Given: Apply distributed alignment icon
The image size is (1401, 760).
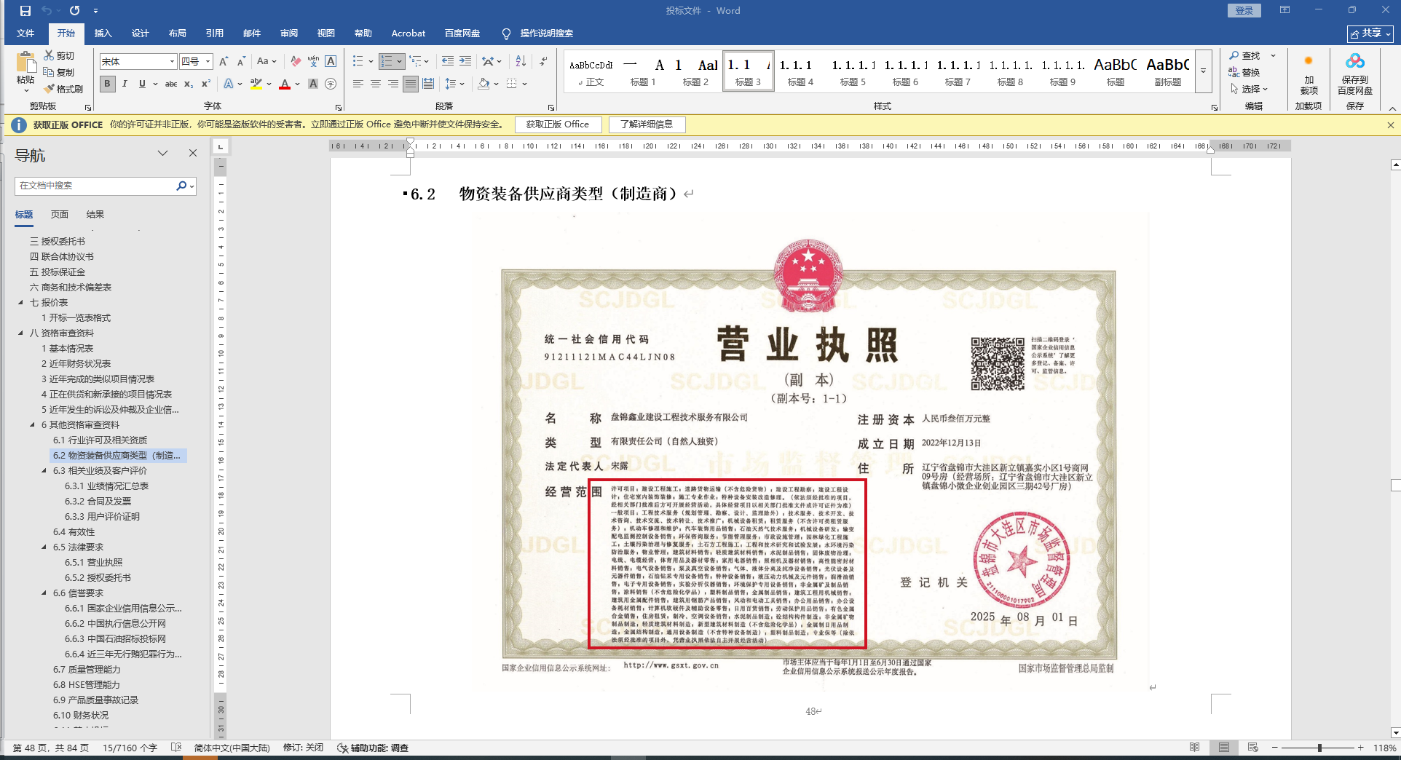Looking at the screenshot, I should 428,84.
